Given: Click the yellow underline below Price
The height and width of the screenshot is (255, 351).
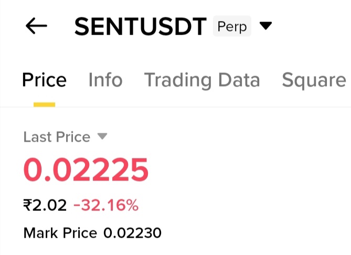Looking at the screenshot, I should point(44,104).
